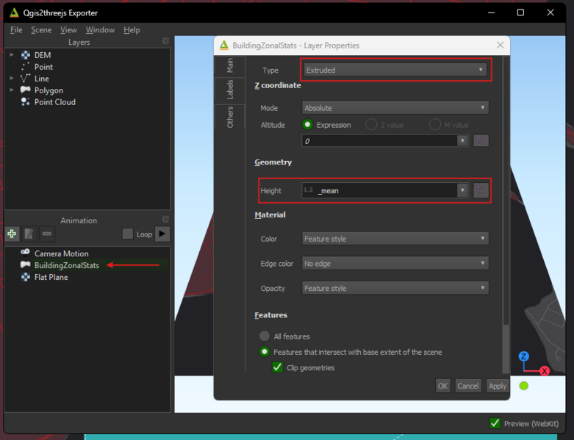This screenshot has height=440, width=574.
Task: Enable the Loop checkbox
Action: (128, 234)
